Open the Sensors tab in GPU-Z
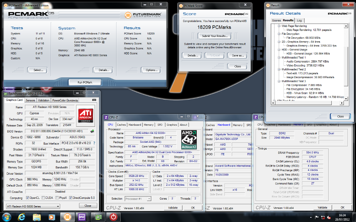The image size is (356, 222). click(30, 101)
